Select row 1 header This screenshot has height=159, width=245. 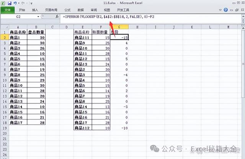[x=5, y=32]
